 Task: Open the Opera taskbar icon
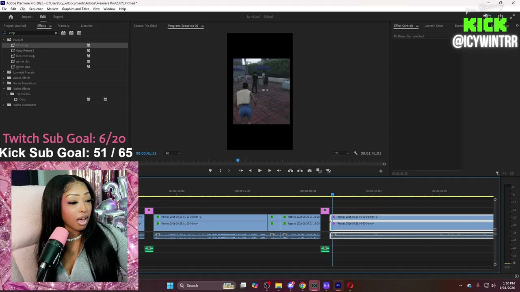tap(350, 286)
